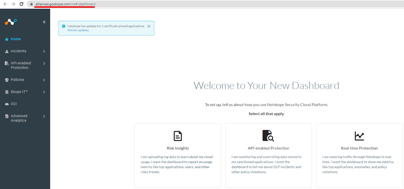Click the Risk Insights document icon

pyautogui.click(x=178, y=136)
